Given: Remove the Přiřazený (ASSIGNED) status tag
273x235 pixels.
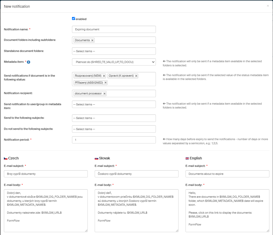Looking at the screenshot, I should 106,83.
